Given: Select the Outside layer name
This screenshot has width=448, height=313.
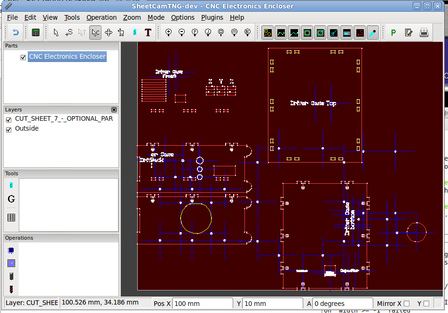Looking at the screenshot, I should coord(27,128).
